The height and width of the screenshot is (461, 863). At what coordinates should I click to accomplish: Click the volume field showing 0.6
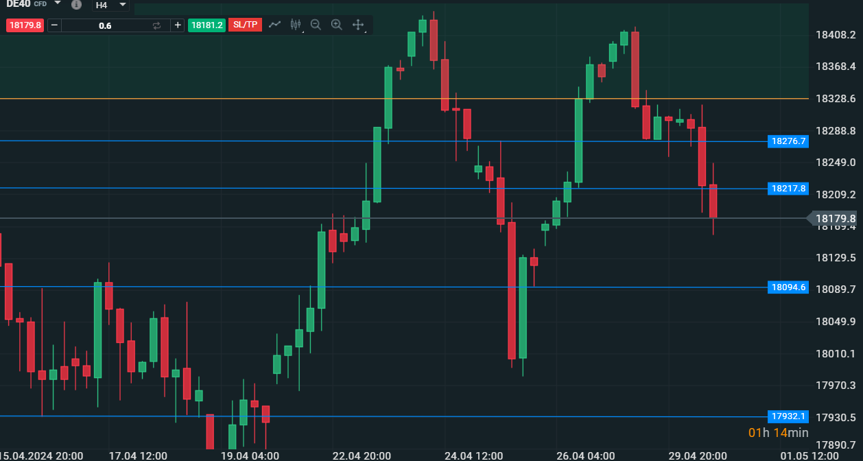[x=105, y=25]
